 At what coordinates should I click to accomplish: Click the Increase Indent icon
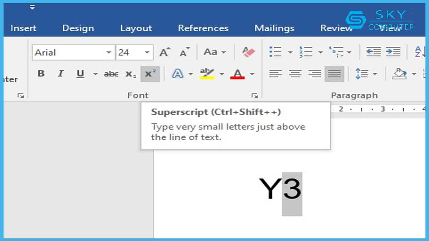pos(393,52)
